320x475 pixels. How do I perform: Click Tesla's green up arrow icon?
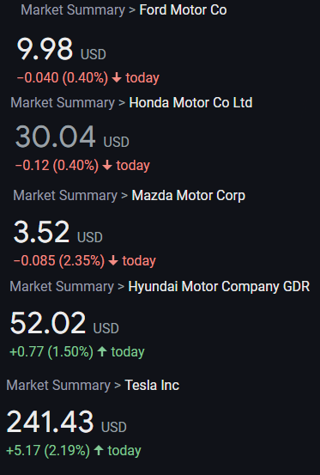click(99, 450)
